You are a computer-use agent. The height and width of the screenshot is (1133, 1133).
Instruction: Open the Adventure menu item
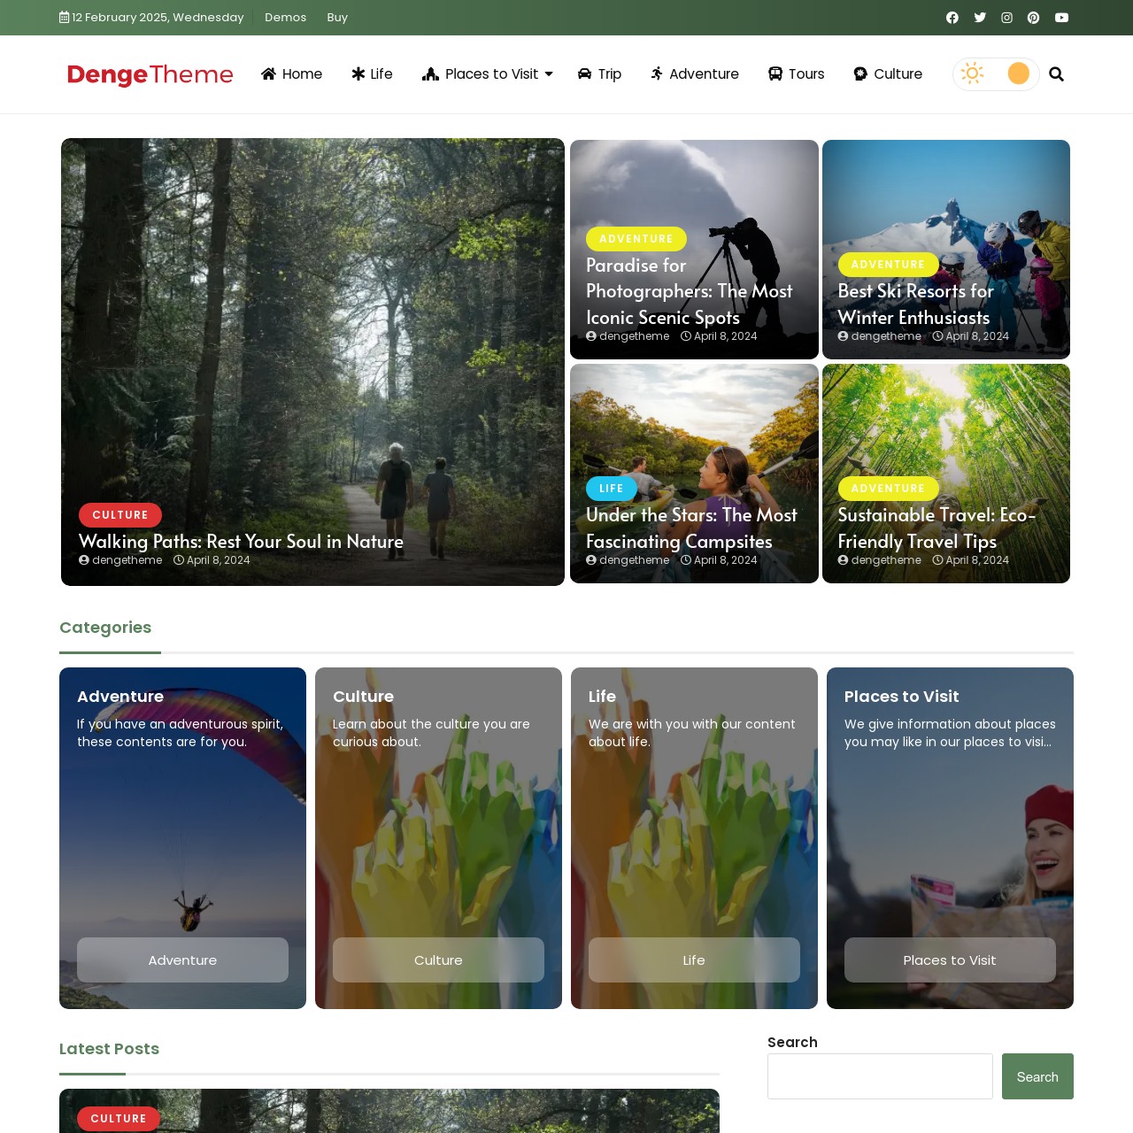(695, 74)
